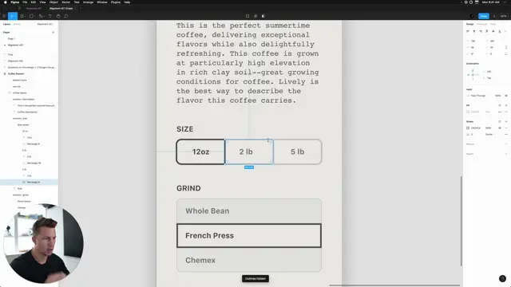Open the Edit menu
Image resolution: width=511 pixels, height=287 pixels.
[x=34, y=2]
